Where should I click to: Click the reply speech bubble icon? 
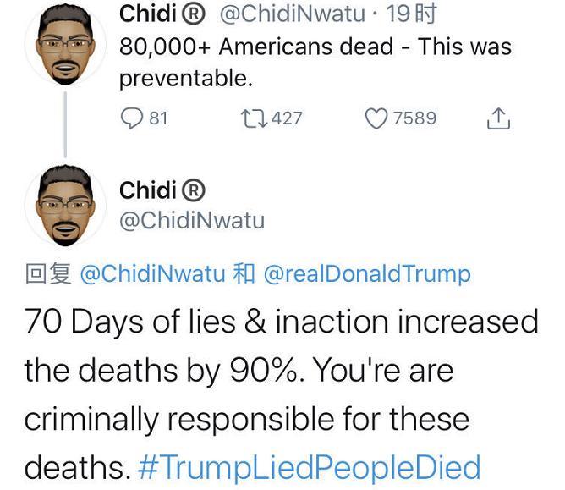[x=132, y=118]
